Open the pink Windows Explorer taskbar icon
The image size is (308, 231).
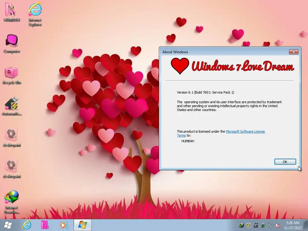point(45,225)
